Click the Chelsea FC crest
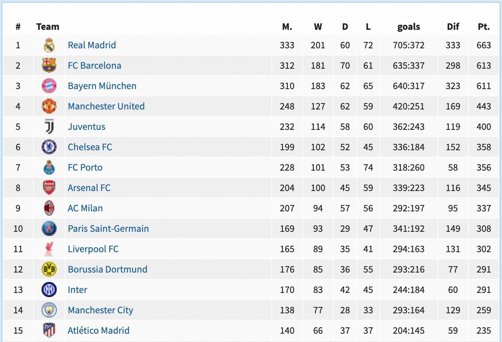Viewport: 502px width, 342px height. (49, 147)
